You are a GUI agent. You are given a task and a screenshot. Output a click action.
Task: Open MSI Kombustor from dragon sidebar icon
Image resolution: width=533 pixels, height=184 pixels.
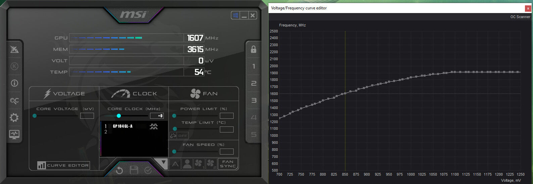[x=14, y=50]
